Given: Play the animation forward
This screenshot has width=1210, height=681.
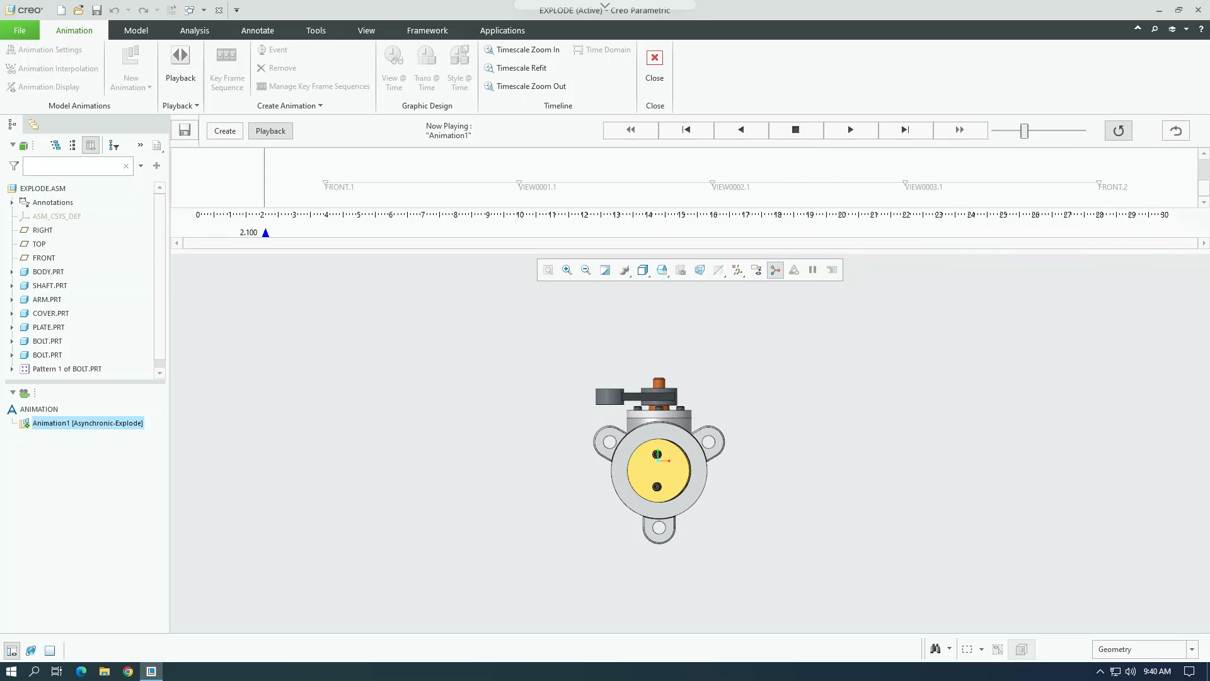Looking at the screenshot, I should (850, 130).
